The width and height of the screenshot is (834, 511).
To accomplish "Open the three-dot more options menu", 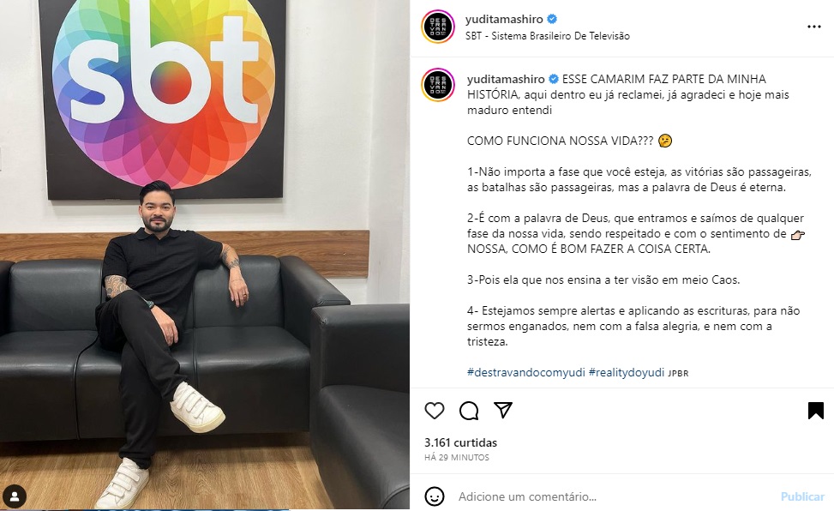I will (813, 27).
